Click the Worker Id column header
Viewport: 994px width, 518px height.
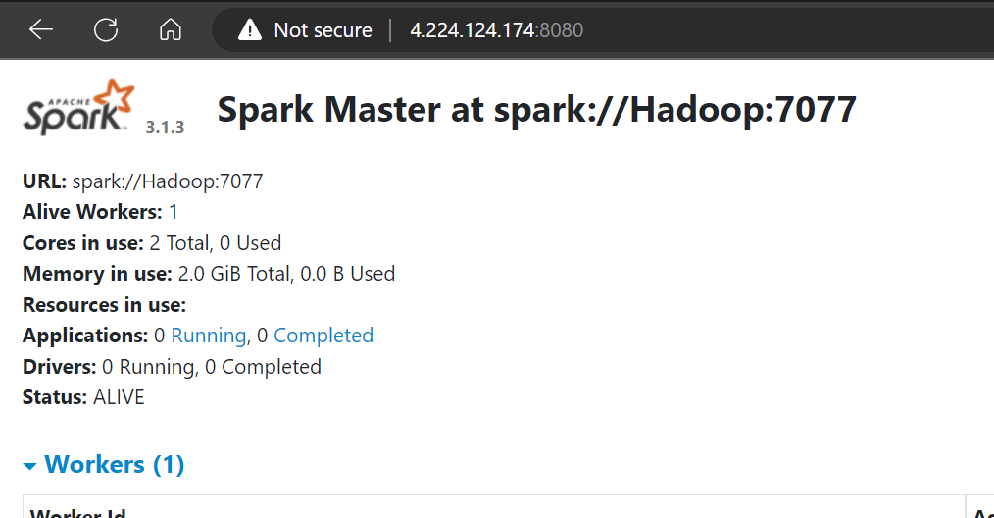78,512
